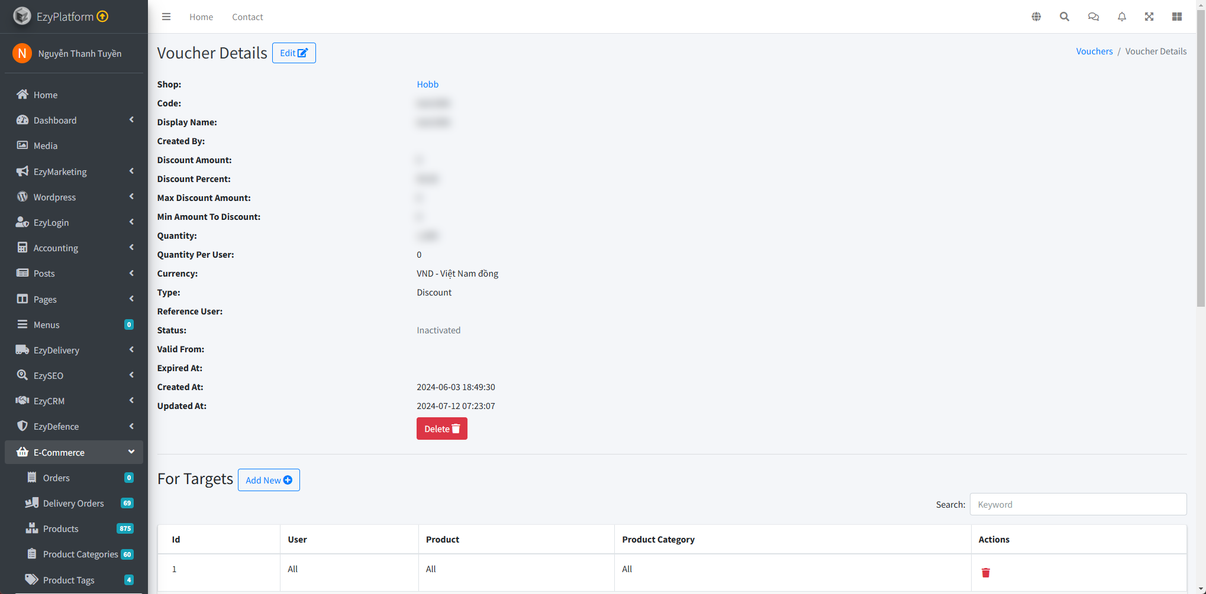Image resolution: width=1206 pixels, height=594 pixels.
Task: Click the search magnifier icon in header
Action: (x=1065, y=17)
